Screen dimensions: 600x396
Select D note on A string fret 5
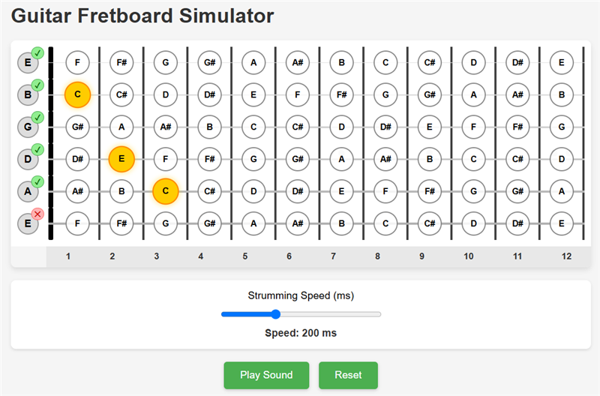coord(253,191)
